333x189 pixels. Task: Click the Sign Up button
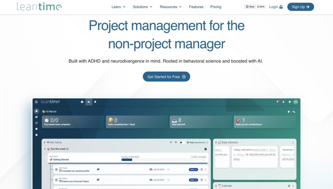pyautogui.click(x=300, y=7)
